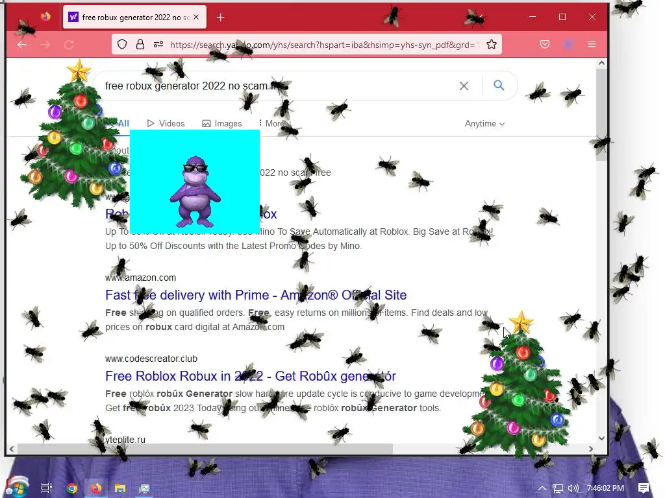665x498 pixels.
Task: Select the 'free robux generator 2022' tab
Action: pyautogui.click(x=135, y=18)
